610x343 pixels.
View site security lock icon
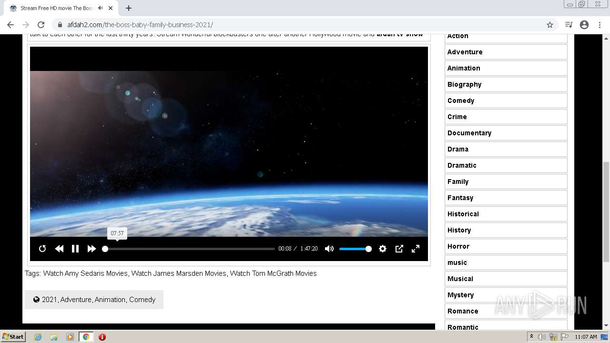click(x=60, y=25)
